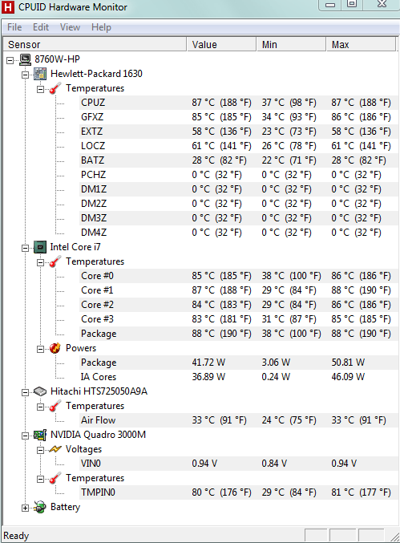
Task: Open the File menu
Action: tap(14, 27)
